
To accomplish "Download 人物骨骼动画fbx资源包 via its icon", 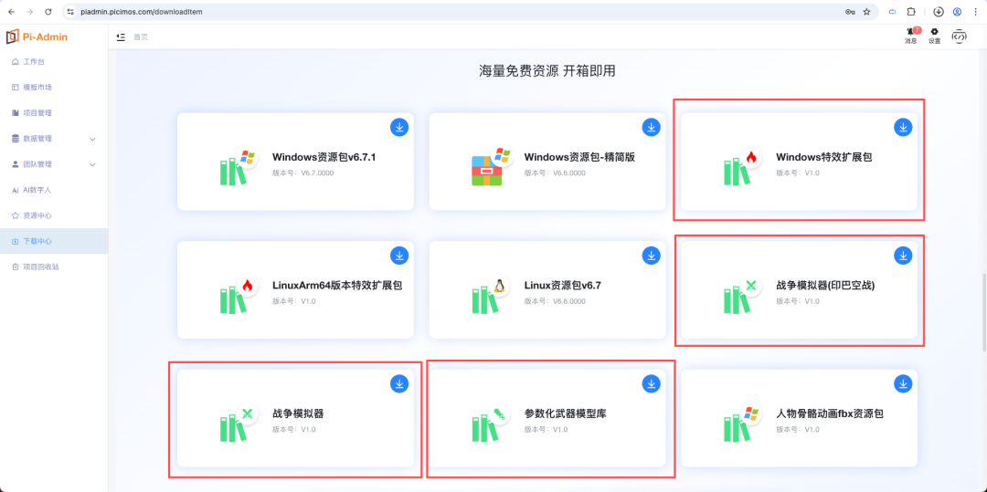I will point(903,383).
